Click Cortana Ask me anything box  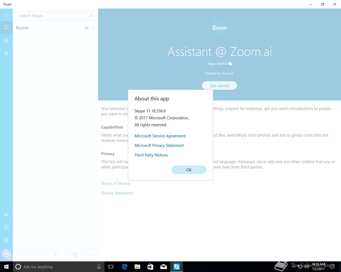pyautogui.click(x=58, y=267)
